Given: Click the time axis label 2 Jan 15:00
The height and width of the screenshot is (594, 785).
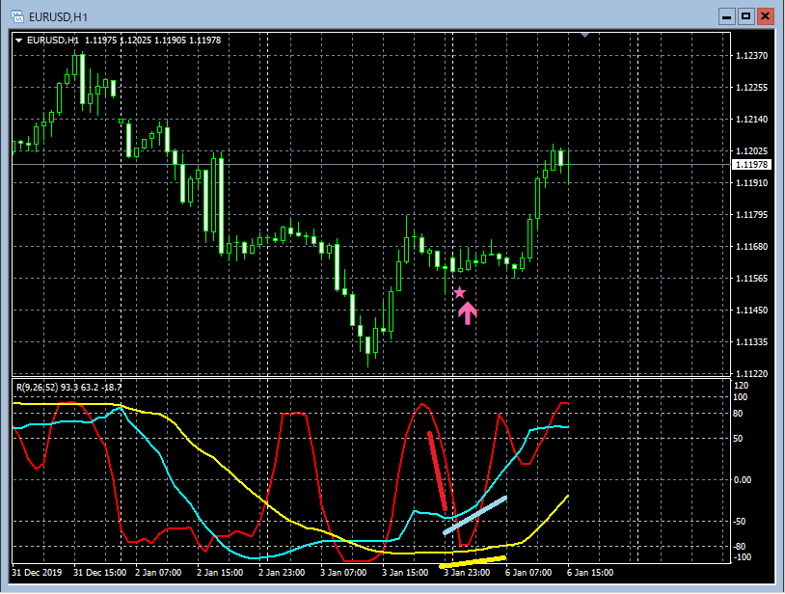Looking at the screenshot, I should pos(220,573).
